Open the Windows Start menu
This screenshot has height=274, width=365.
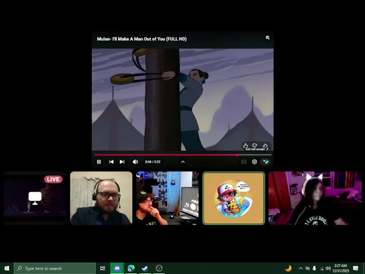tap(7, 268)
